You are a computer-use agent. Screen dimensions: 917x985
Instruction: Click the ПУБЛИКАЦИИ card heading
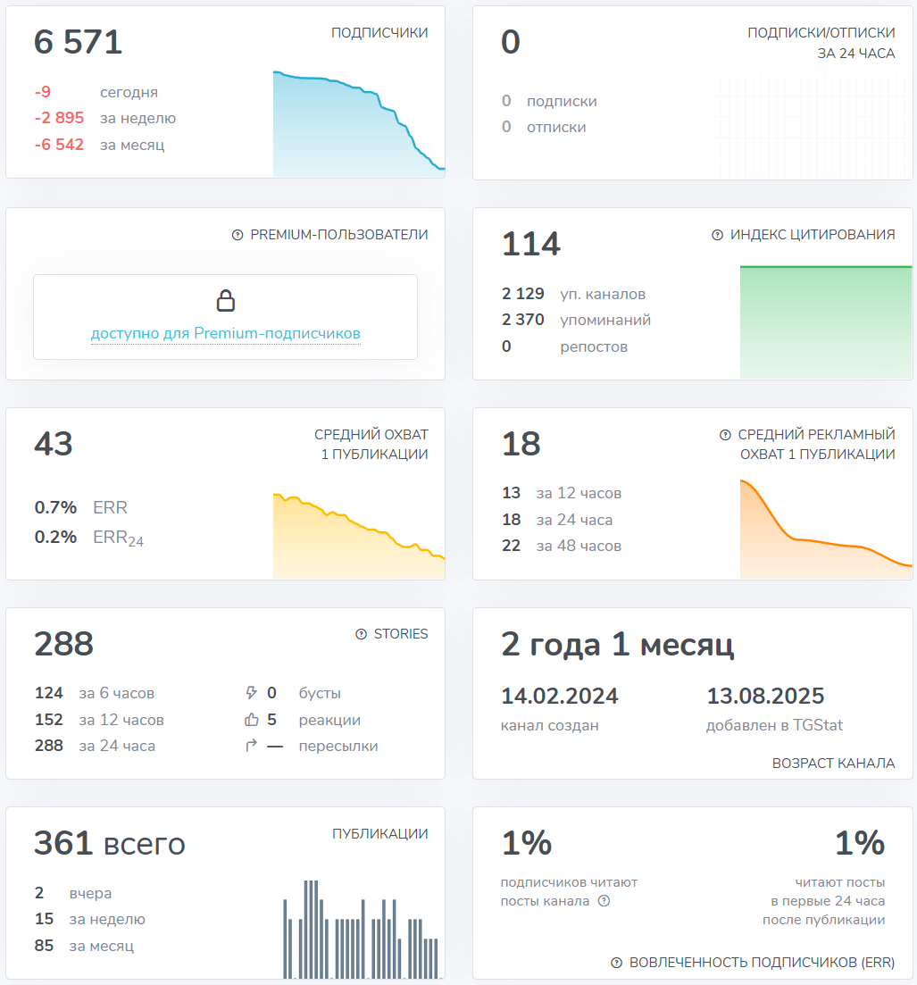coord(379,834)
